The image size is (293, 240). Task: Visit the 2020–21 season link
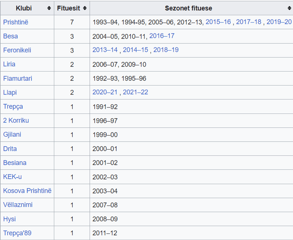point(105,92)
